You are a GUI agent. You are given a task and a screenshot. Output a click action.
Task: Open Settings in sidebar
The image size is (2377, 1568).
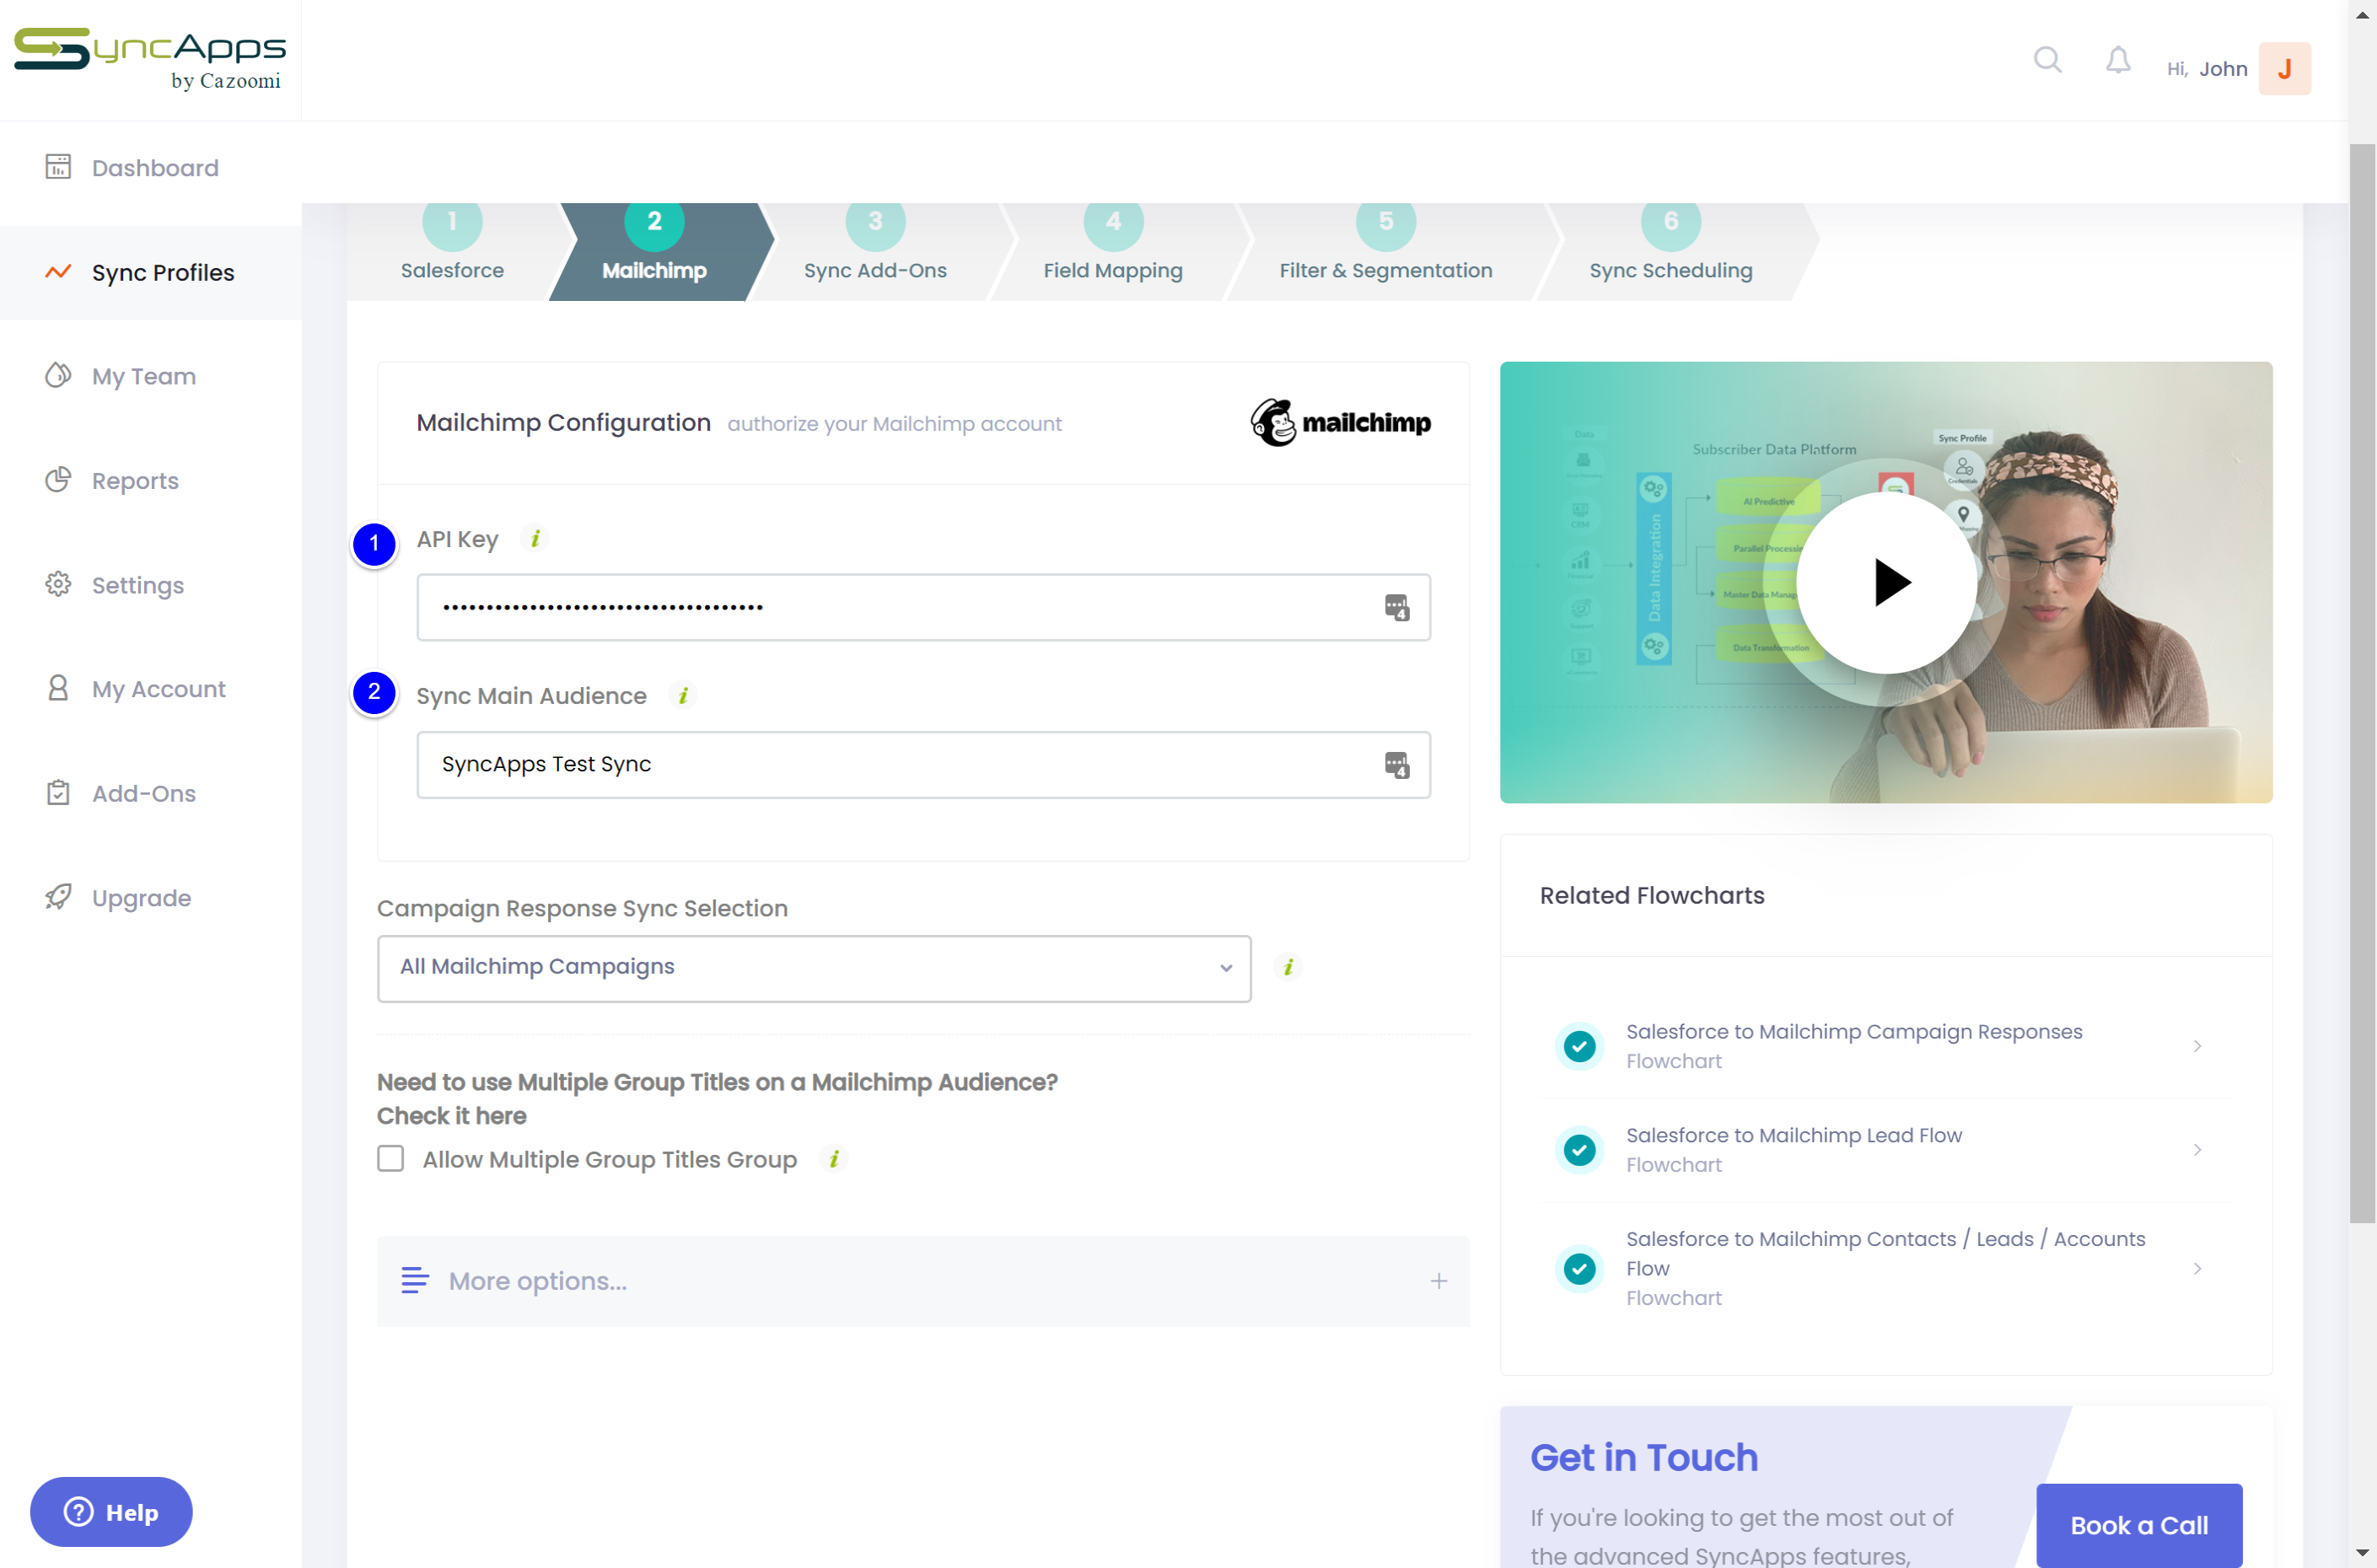(151, 585)
